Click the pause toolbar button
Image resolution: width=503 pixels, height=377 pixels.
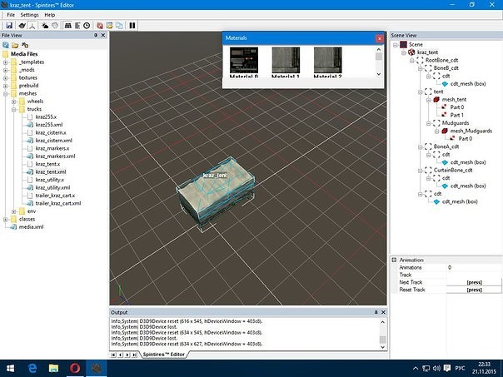click(132, 26)
